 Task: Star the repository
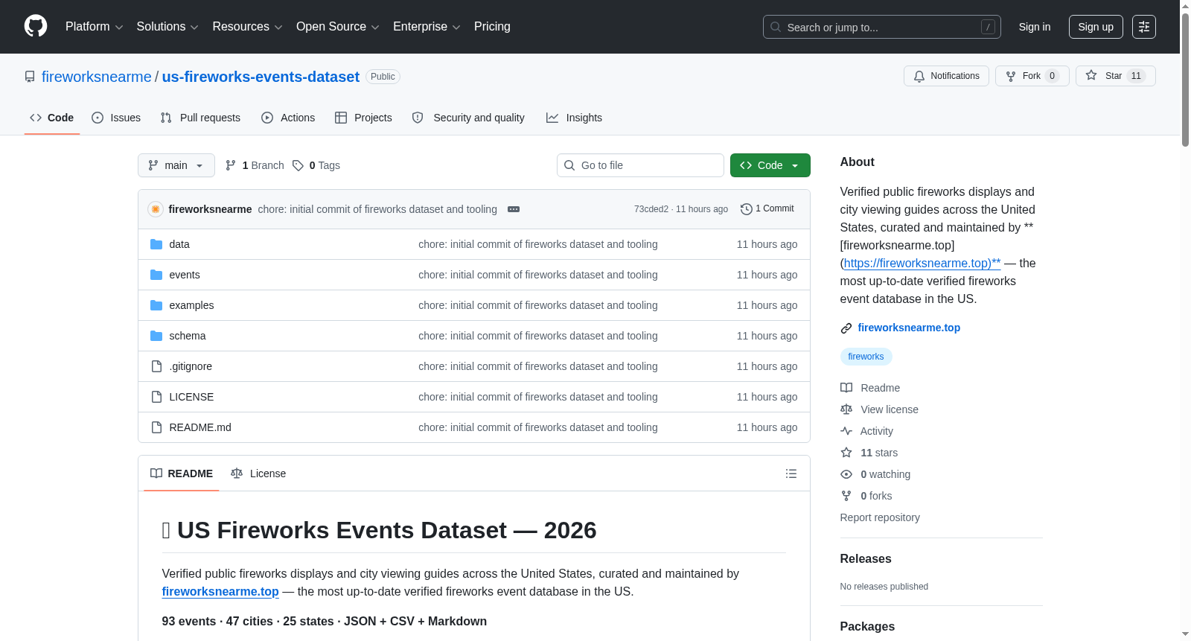point(1115,76)
